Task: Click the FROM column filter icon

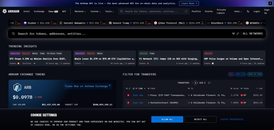Action: tap(149, 89)
